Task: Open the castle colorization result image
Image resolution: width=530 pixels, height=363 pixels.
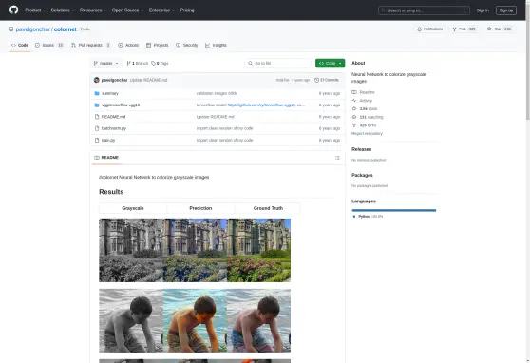Action: pyautogui.click(x=195, y=250)
